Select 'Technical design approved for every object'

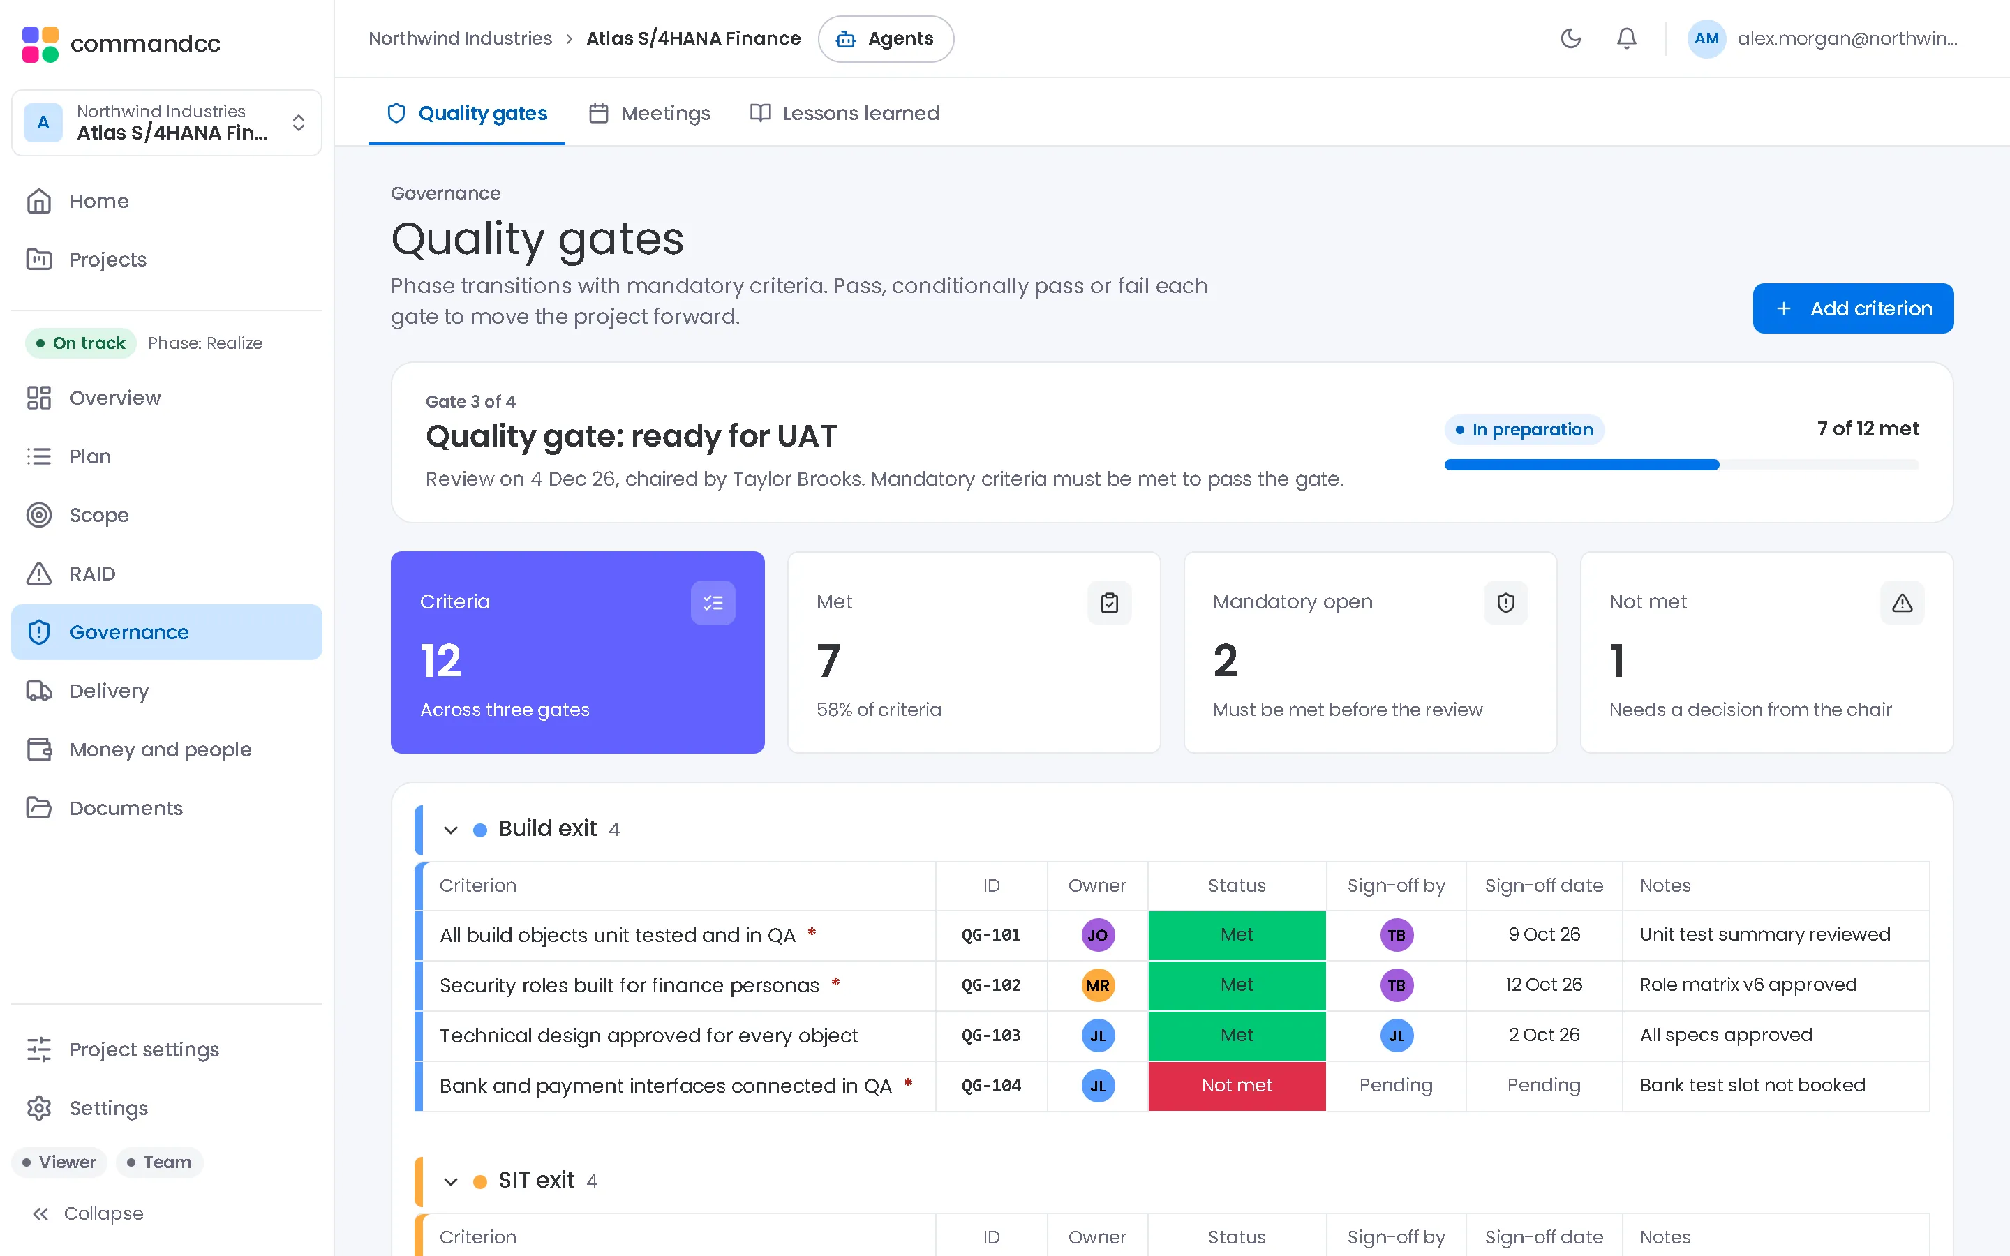click(648, 1036)
